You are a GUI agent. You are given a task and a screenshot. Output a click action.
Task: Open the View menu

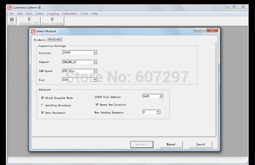29,14
